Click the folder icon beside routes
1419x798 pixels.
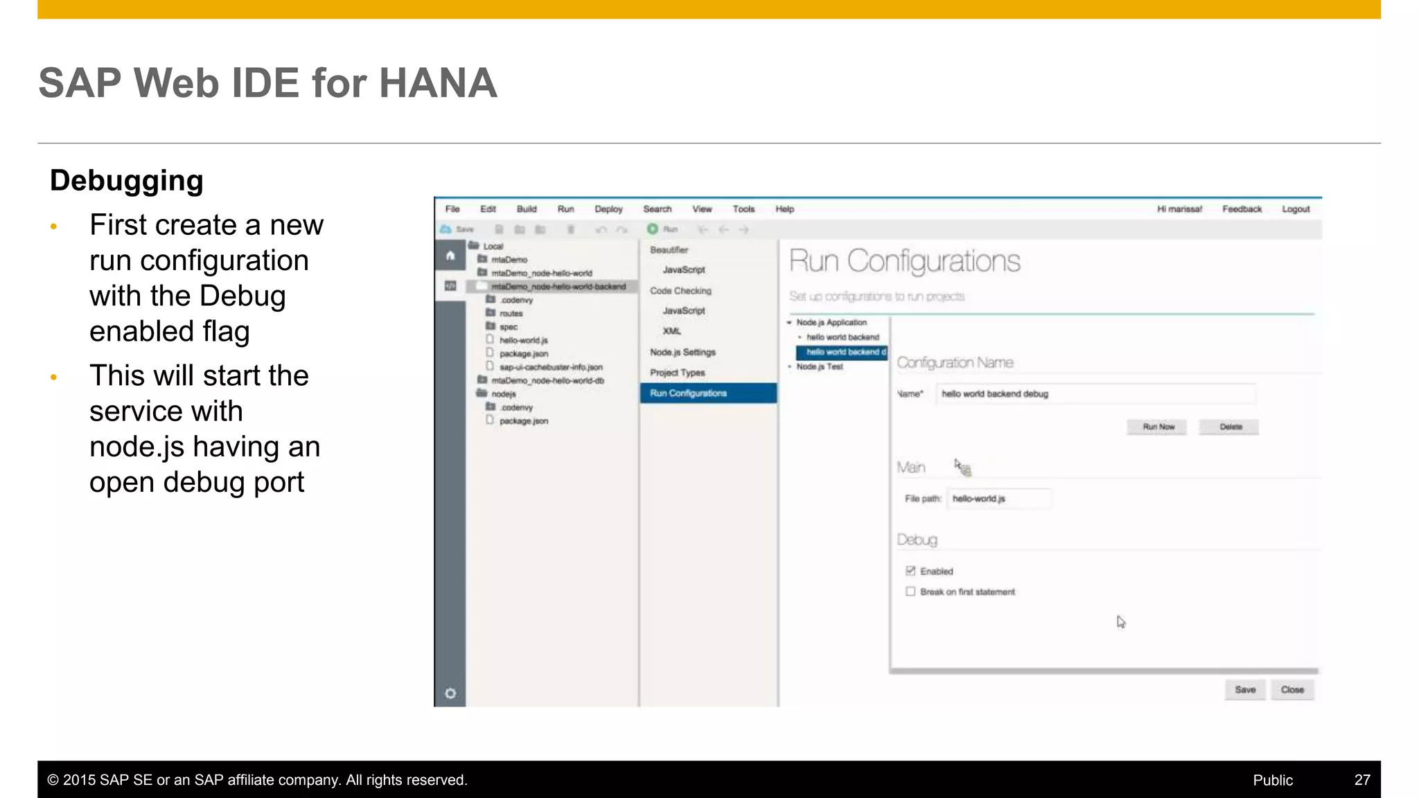click(x=491, y=312)
